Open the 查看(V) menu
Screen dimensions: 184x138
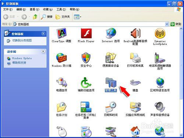click(x=34, y=9)
